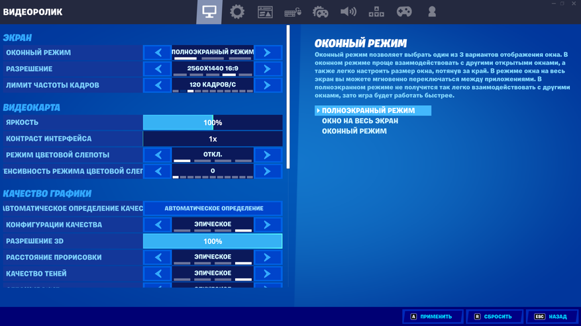Open the gamepad controller settings icon
This screenshot has width=581, height=326.
[404, 12]
